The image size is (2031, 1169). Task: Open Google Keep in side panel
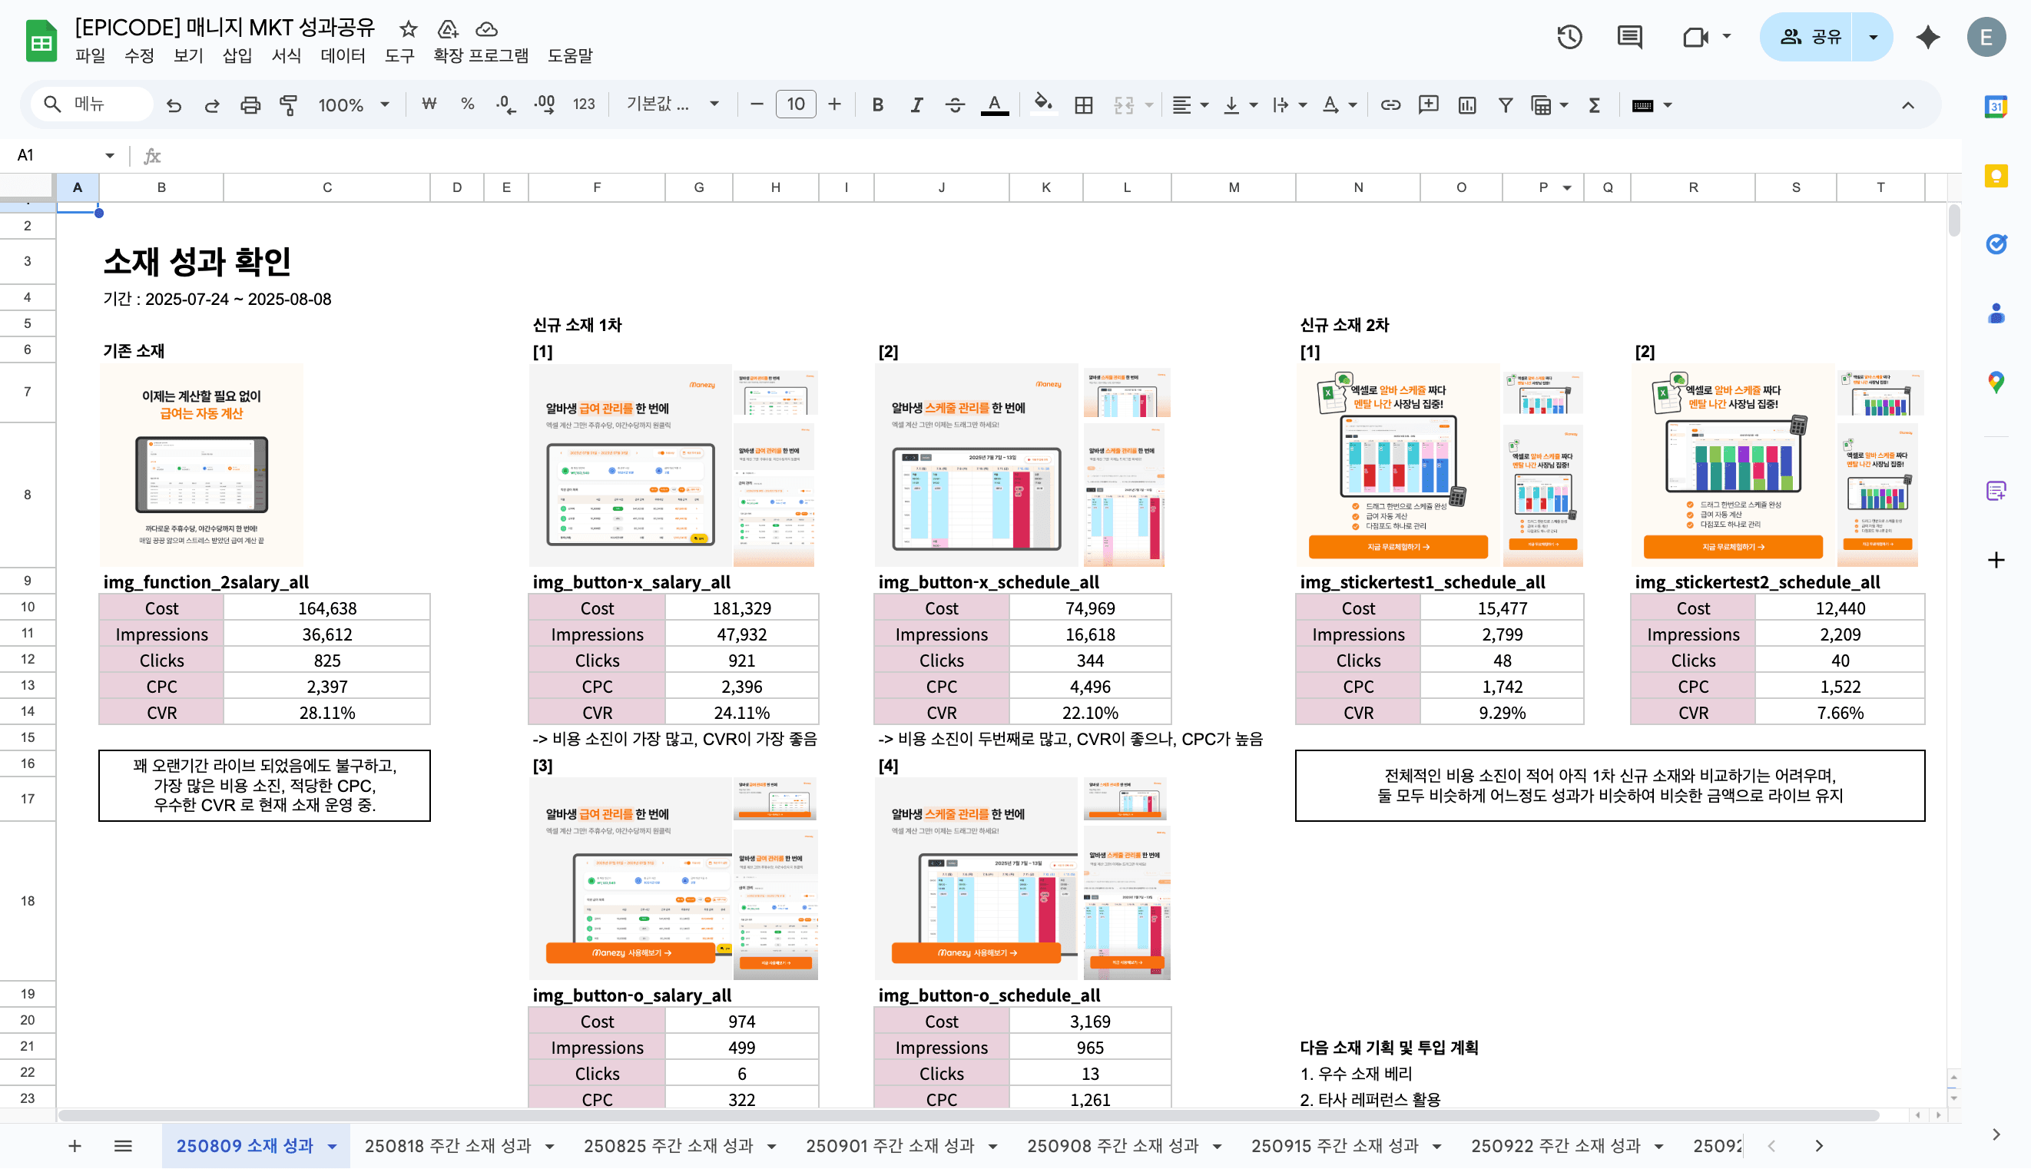coord(1996,176)
